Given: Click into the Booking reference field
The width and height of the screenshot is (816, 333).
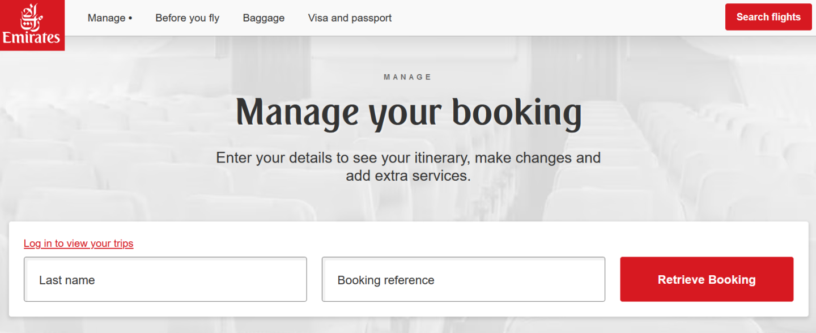Looking at the screenshot, I should point(463,279).
